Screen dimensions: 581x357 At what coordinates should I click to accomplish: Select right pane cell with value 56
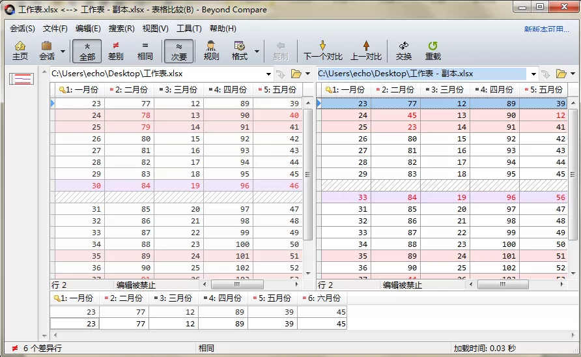pos(543,197)
